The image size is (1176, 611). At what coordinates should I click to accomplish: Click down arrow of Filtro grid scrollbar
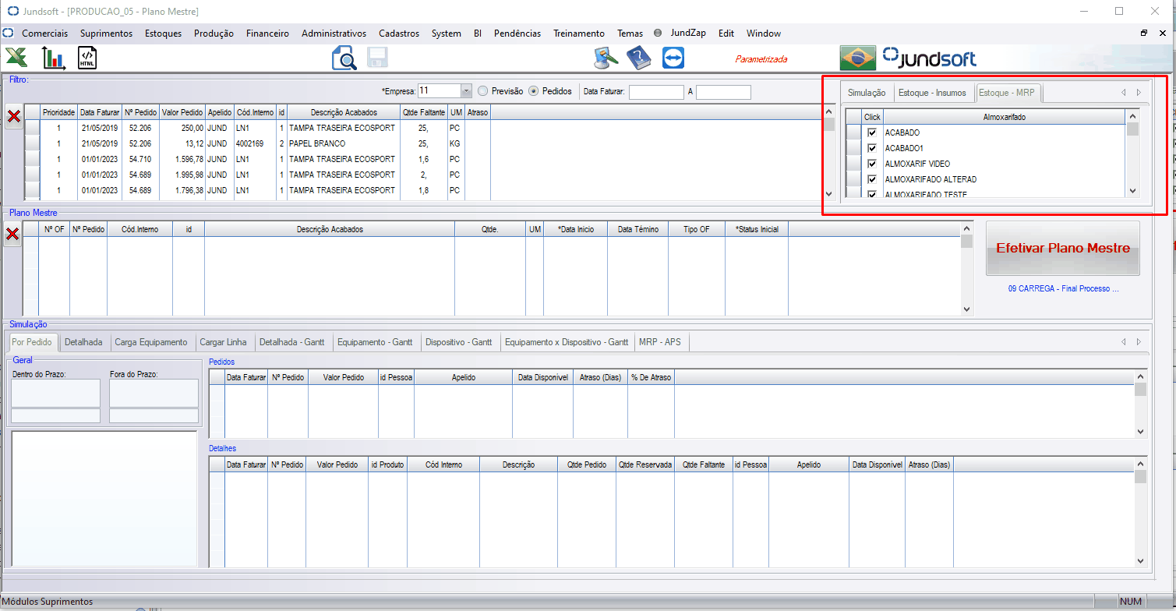pos(828,194)
